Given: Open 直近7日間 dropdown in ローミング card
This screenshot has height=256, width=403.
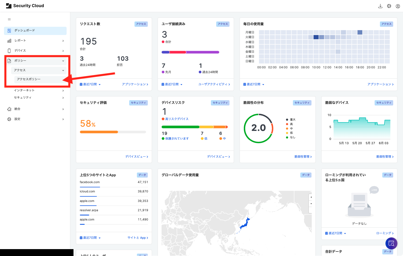Looking at the screenshot, I should (336, 233).
